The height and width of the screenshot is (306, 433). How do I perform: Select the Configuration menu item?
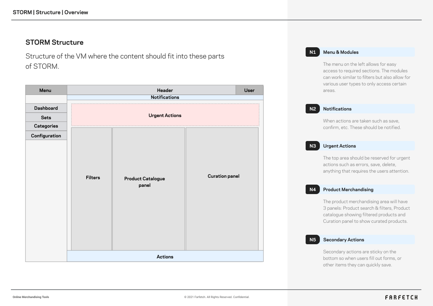pyautogui.click(x=46, y=136)
